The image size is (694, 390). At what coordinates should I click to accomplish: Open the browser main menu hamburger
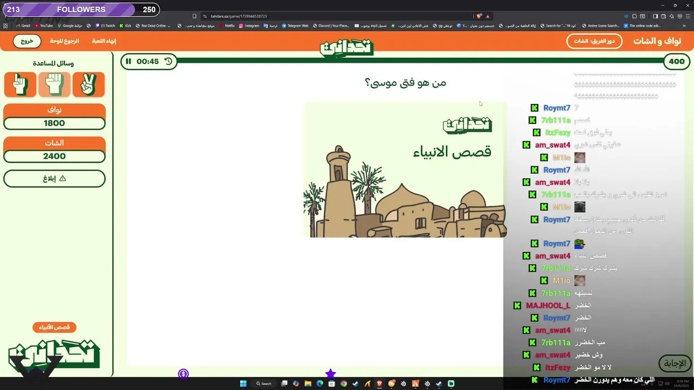coord(688,16)
